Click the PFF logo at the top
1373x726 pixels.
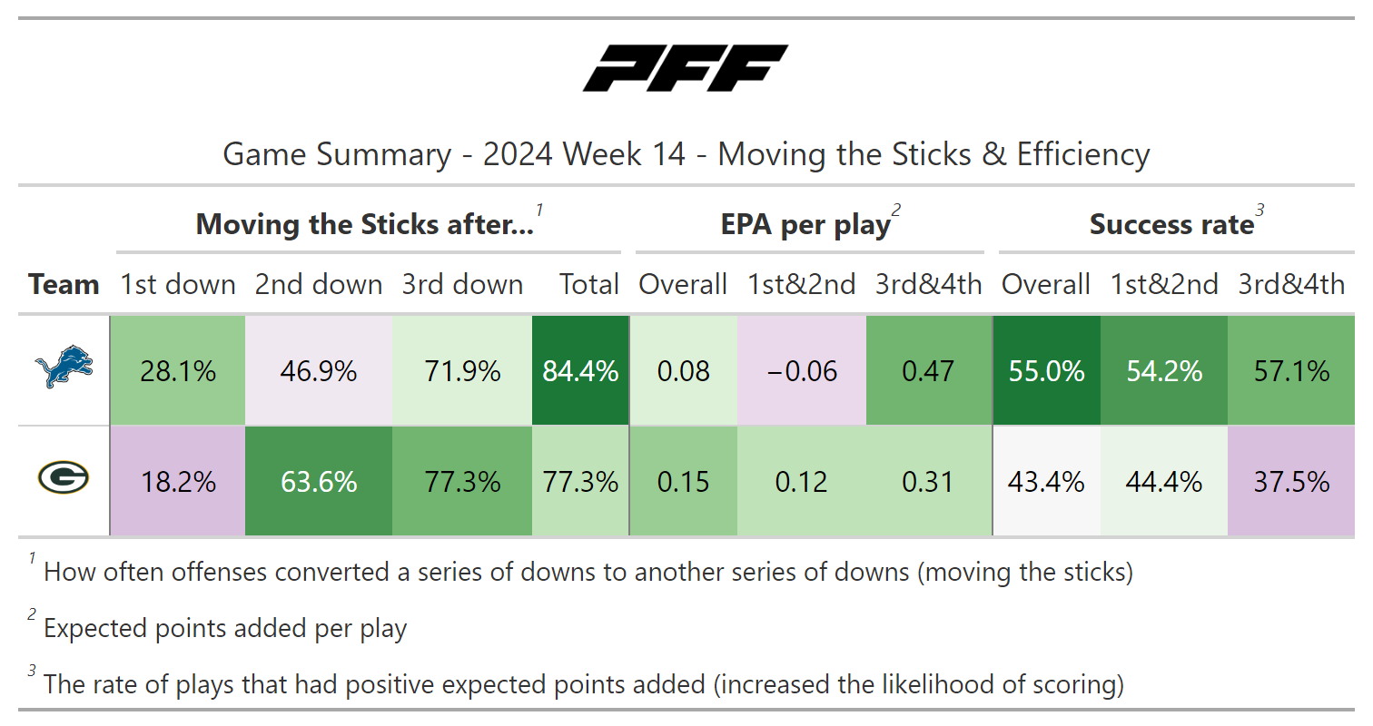[686, 69]
